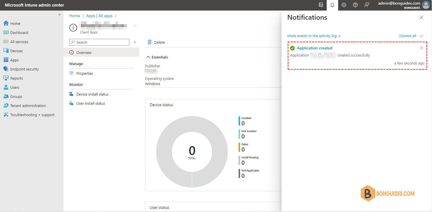Click Home breadcrumb link
The height and width of the screenshot is (212, 432).
pyautogui.click(x=75, y=16)
